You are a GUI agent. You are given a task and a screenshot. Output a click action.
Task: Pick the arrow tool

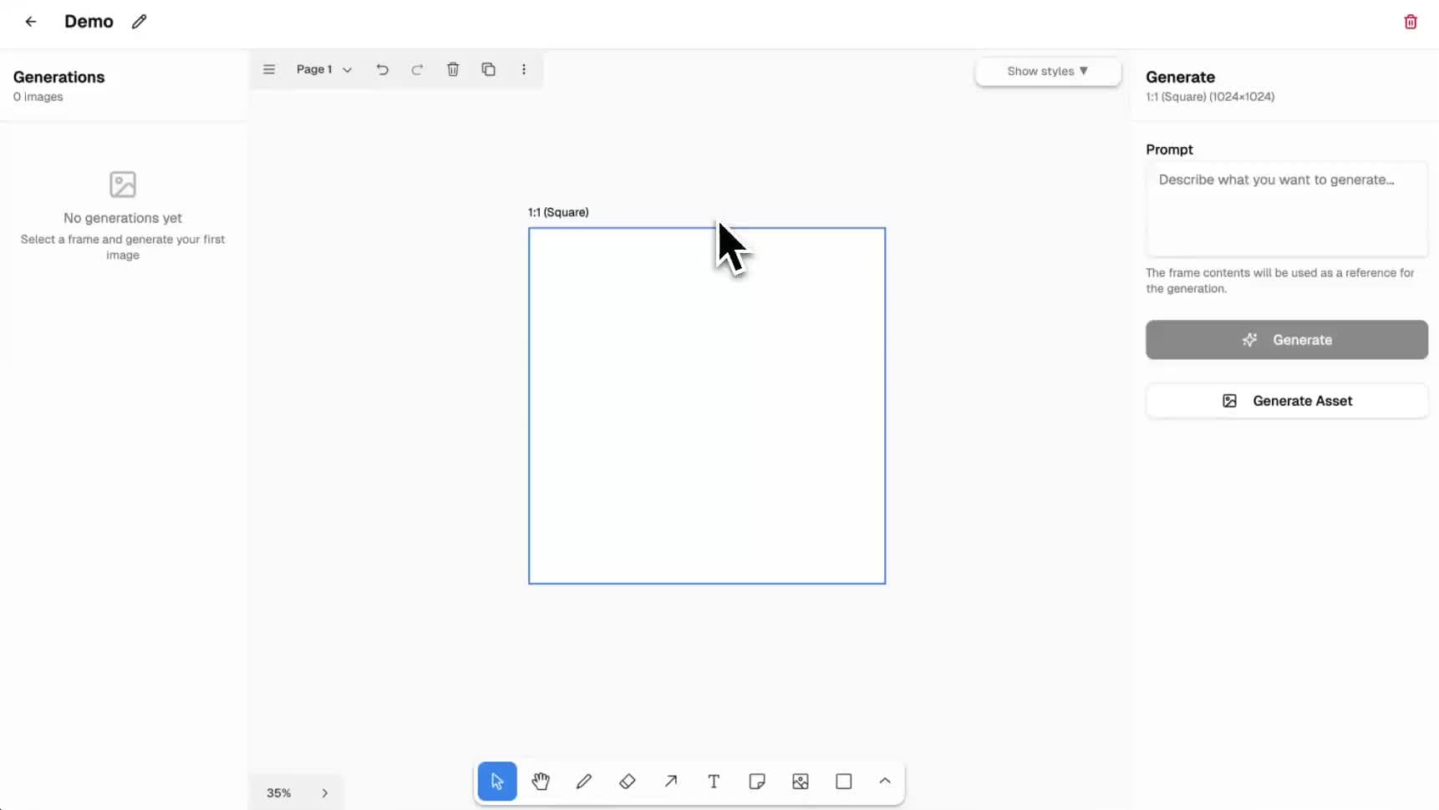click(x=671, y=782)
